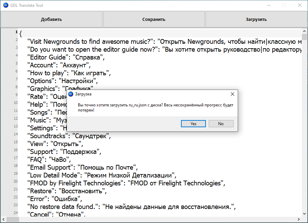Click the "FMOD by Firelight Technologies" line
The height and width of the screenshot is (223, 308).
[x=126, y=183]
